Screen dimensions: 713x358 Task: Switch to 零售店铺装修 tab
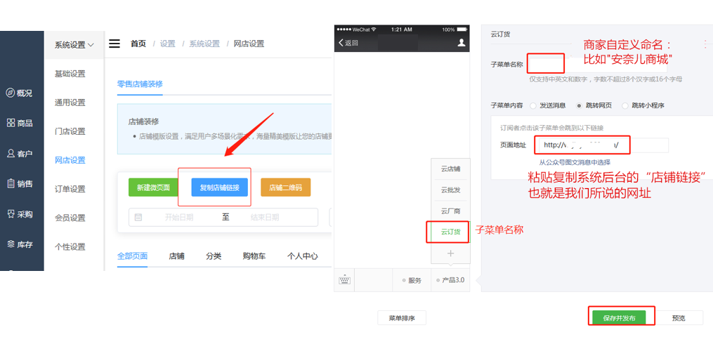click(140, 84)
